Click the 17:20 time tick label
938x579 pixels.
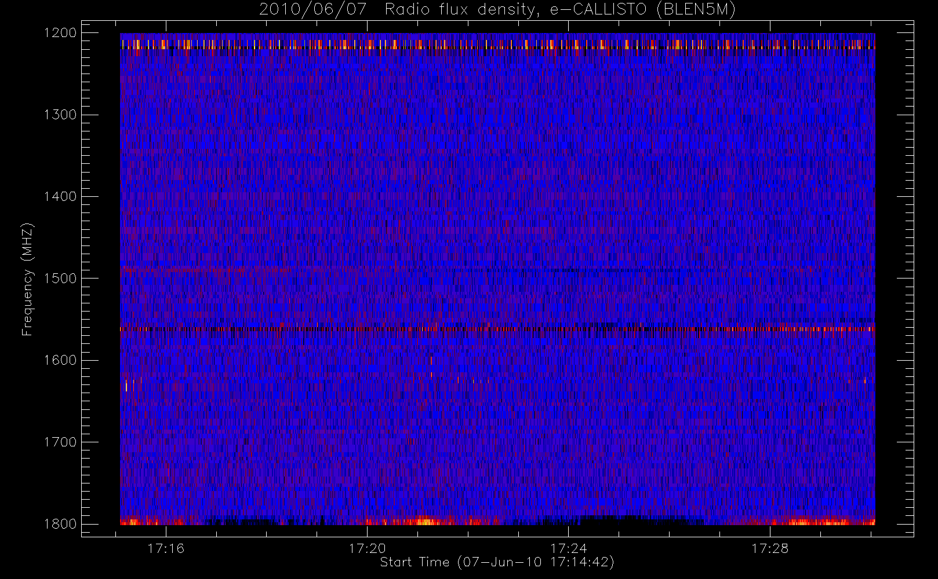pyautogui.click(x=367, y=548)
